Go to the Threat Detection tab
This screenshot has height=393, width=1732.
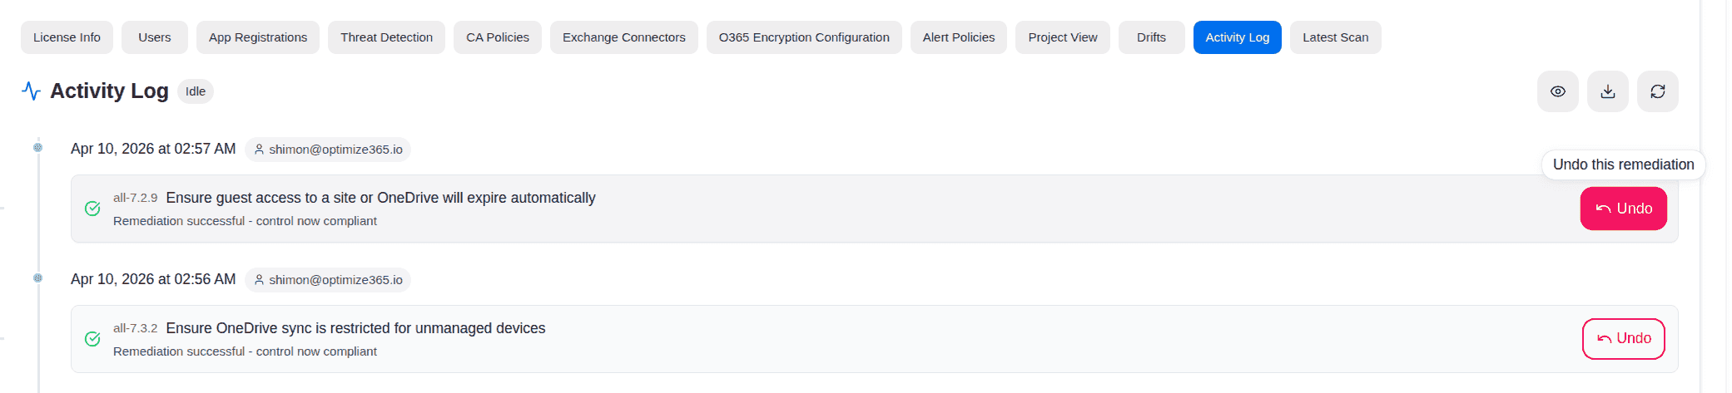[x=386, y=37]
